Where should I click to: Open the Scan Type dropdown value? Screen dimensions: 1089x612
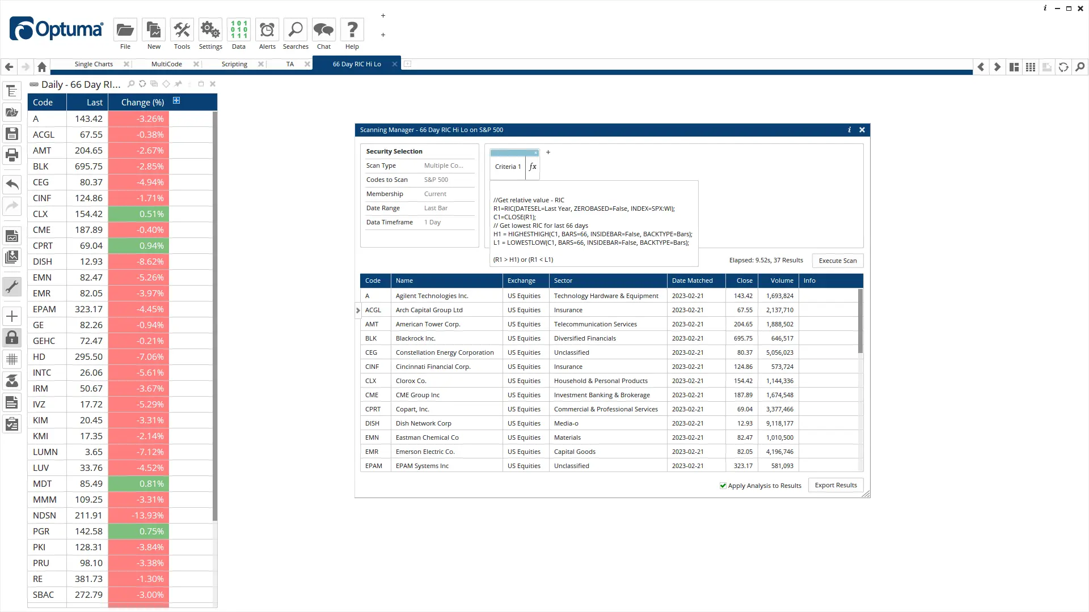(x=444, y=166)
